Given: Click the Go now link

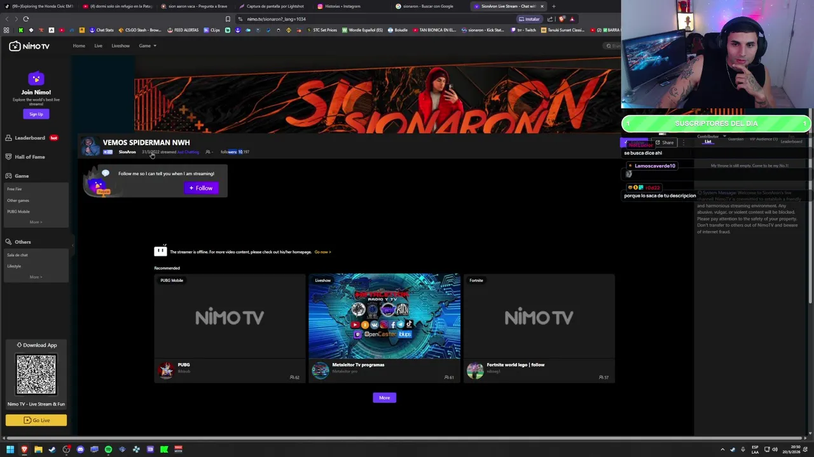Looking at the screenshot, I should pos(322,252).
